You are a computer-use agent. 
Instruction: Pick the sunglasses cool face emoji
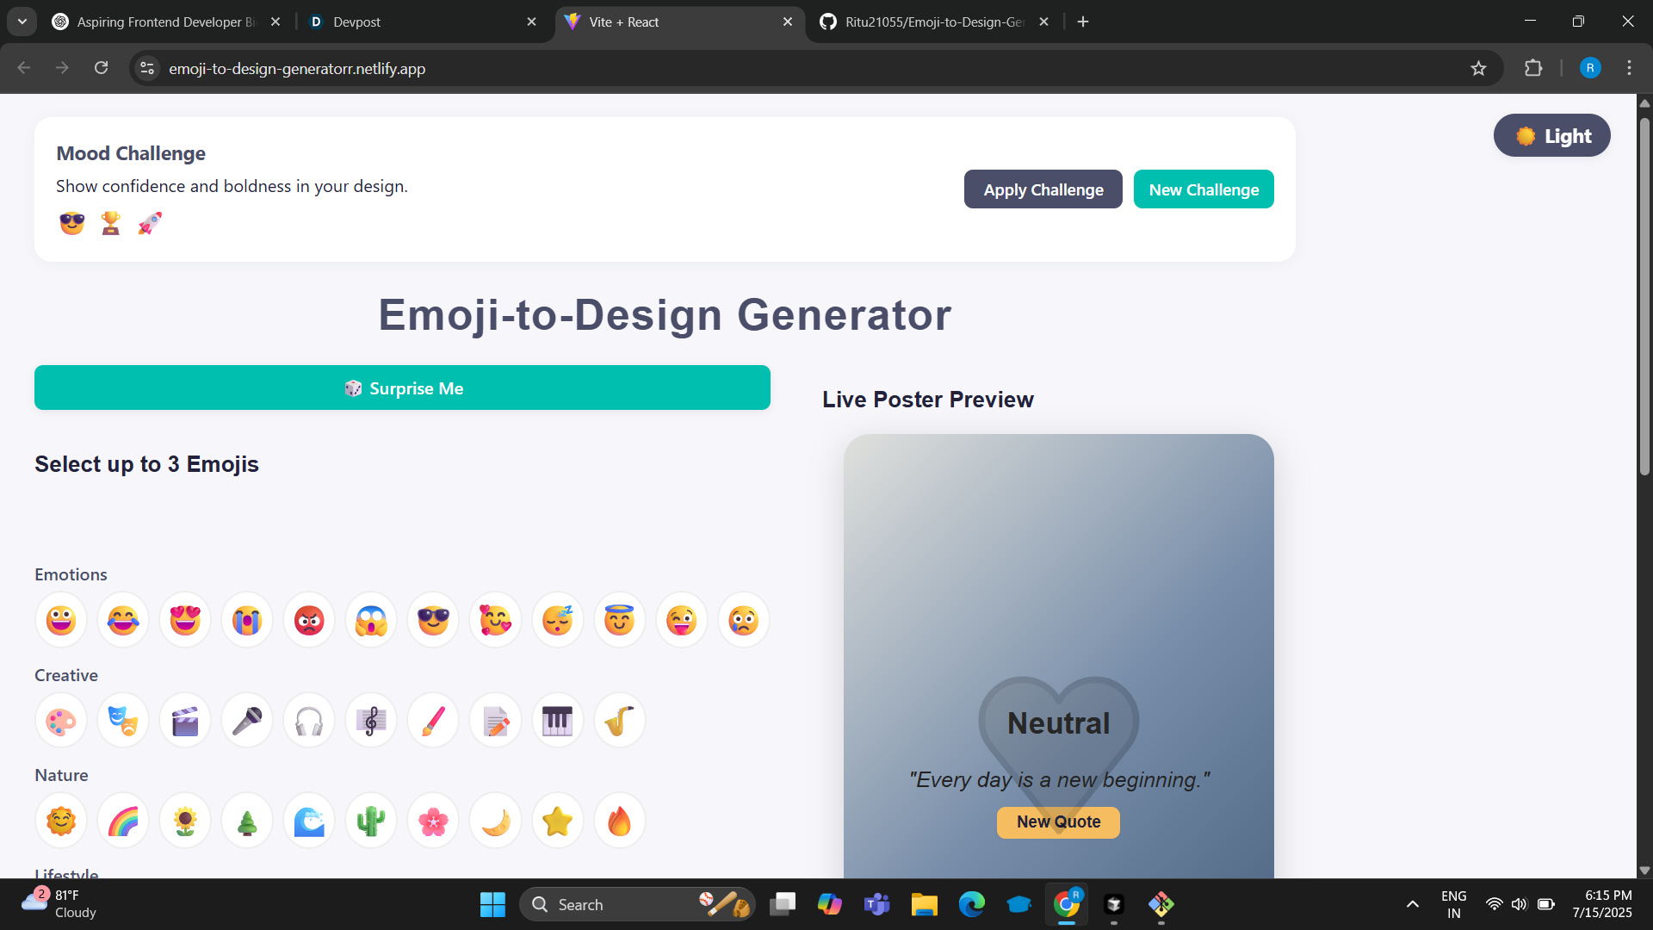432,619
